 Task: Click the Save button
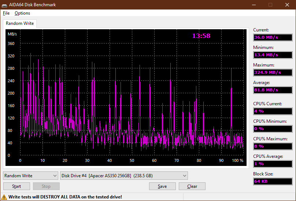(x=162, y=186)
